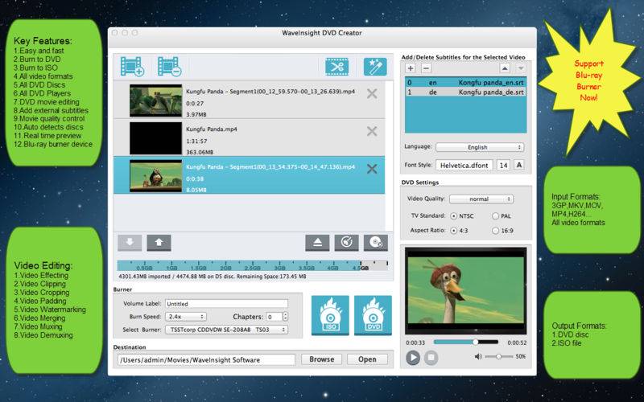The image size is (644, 402).
Task: Click the destination path field
Action: point(206,359)
